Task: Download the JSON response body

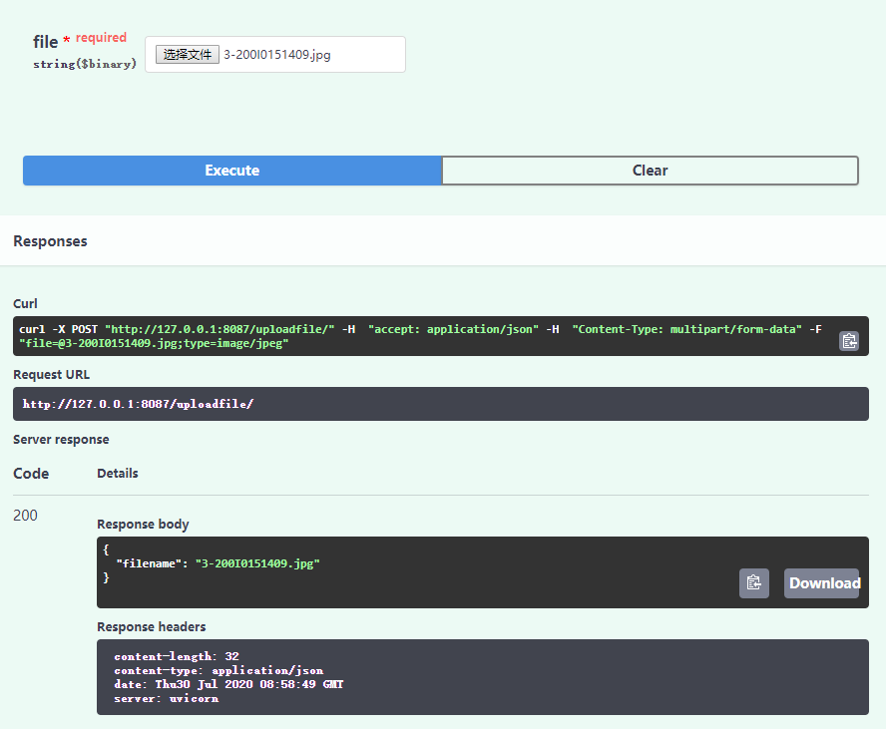Action: 821,582
